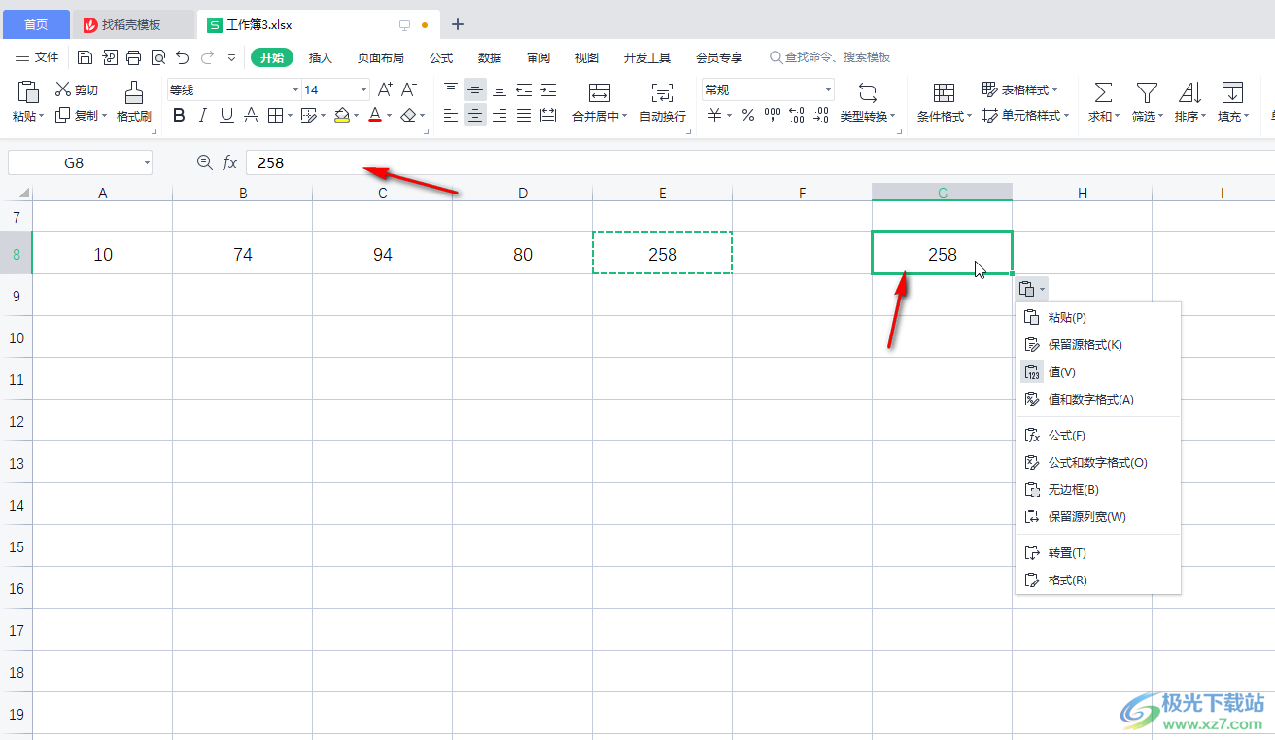Toggle middle vertical alignment
This screenshot has width=1275, height=740.
pos(474,89)
